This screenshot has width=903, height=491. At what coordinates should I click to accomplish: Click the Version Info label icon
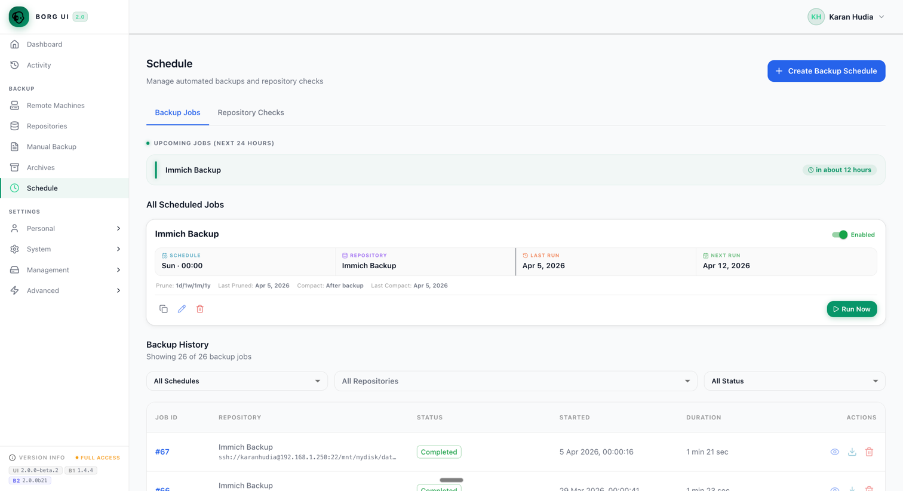click(x=13, y=458)
